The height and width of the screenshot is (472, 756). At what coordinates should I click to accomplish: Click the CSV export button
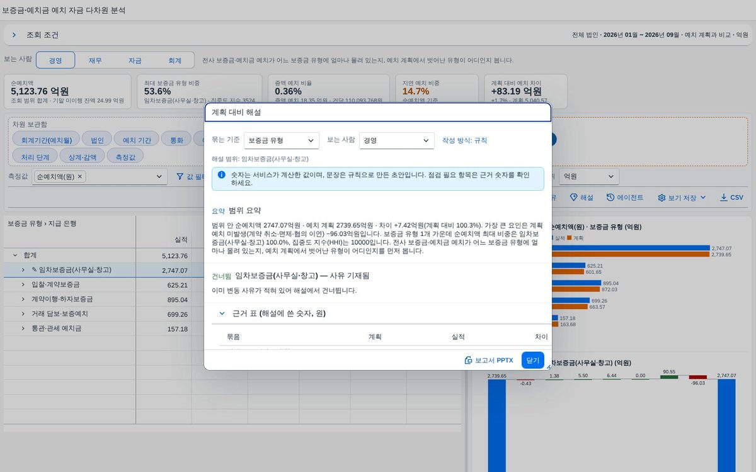(x=731, y=198)
